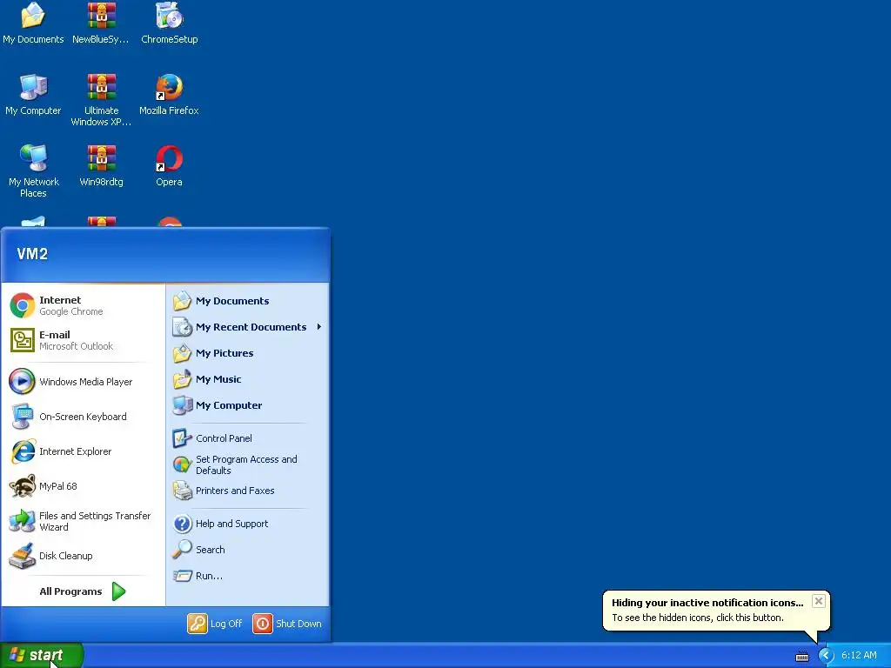This screenshot has width=891, height=668.
Task: Open the Run dialog icon
Action: pos(183,576)
